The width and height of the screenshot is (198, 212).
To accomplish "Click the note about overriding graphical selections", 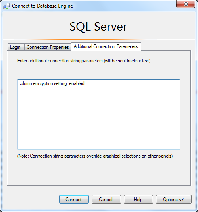I will click(x=95, y=156).
